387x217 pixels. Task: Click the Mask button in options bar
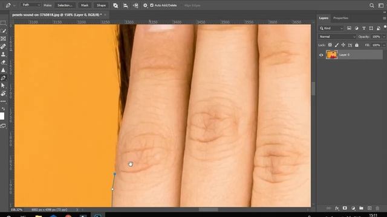coord(85,5)
